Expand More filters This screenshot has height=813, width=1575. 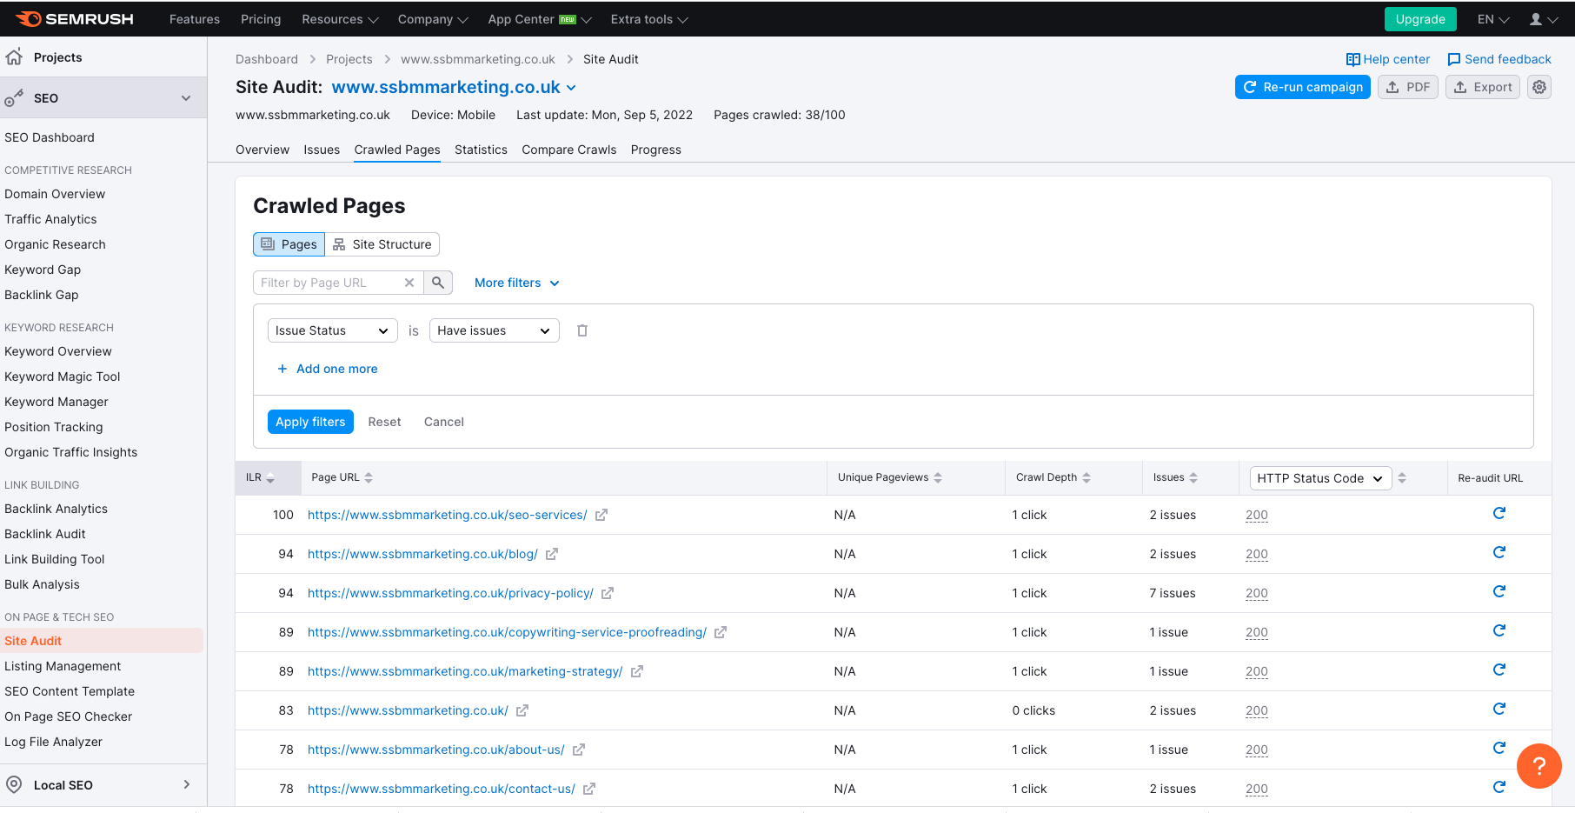(517, 283)
